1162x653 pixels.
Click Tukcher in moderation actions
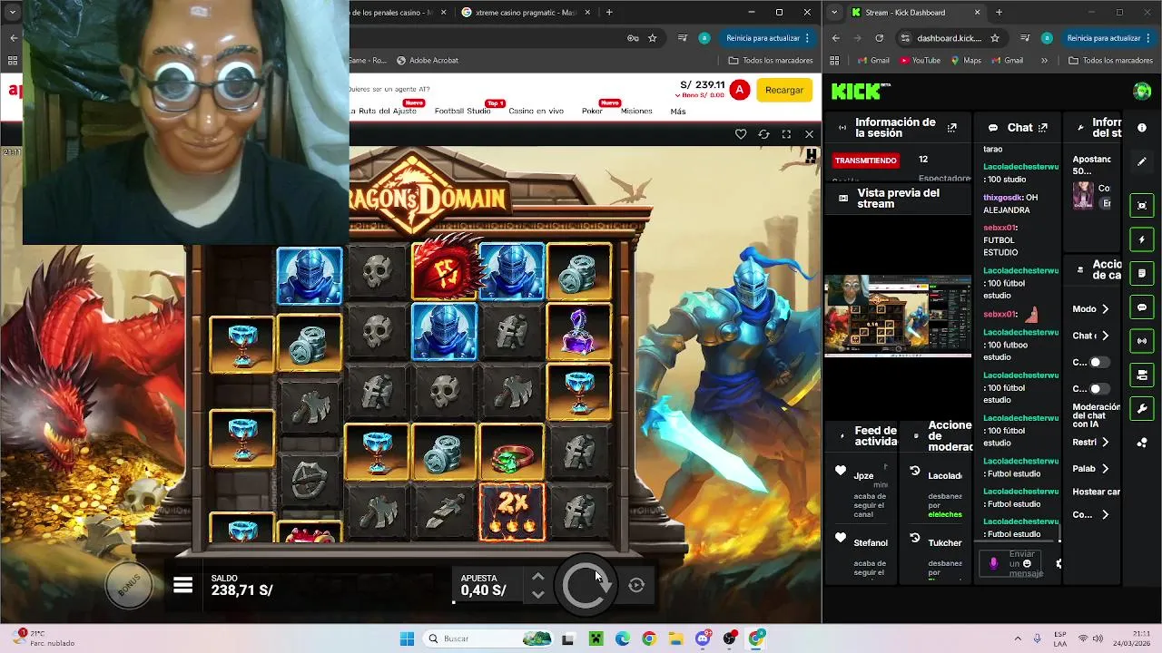pyautogui.click(x=944, y=542)
